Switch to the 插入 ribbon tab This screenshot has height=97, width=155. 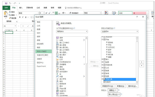[21, 8]
